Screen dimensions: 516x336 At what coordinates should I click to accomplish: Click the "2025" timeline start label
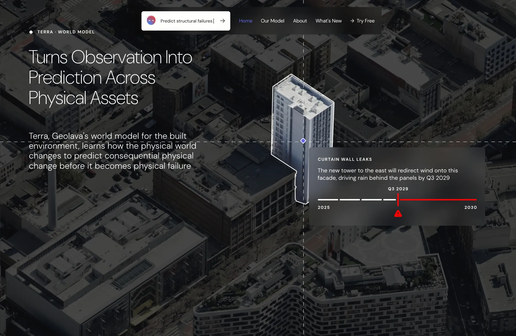324,207
